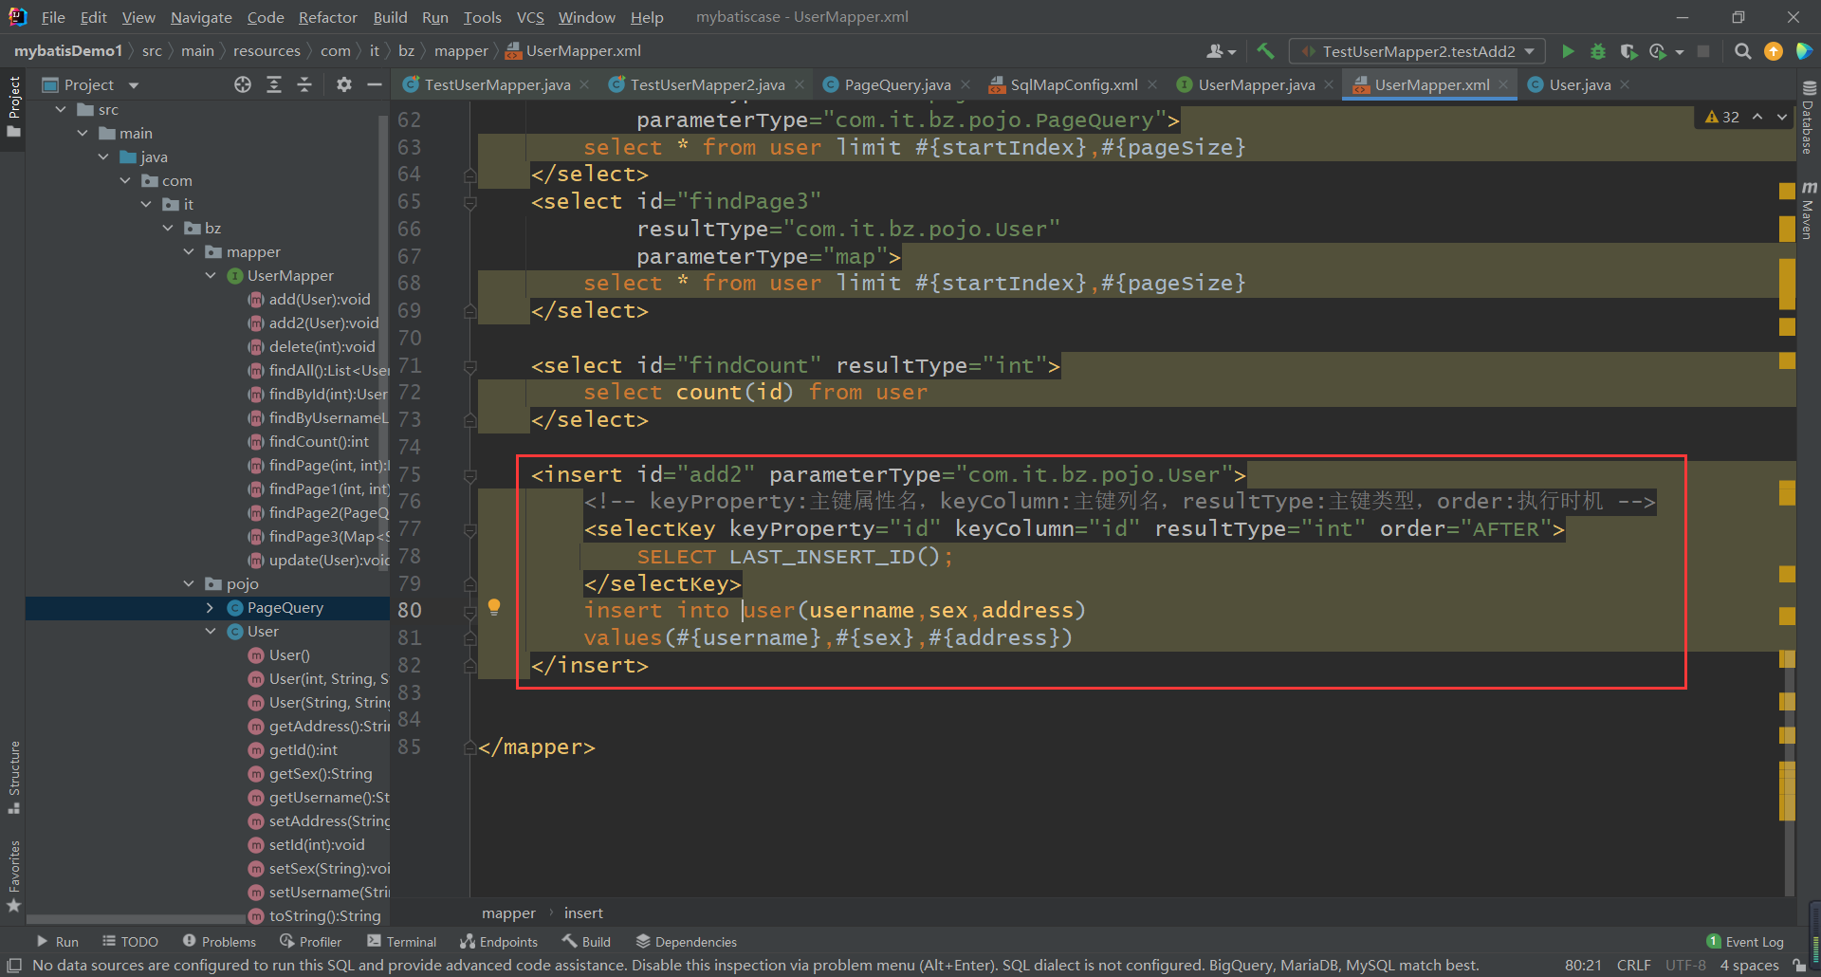
Task: Expand the PageQuery class node
Action: (211, 608)
